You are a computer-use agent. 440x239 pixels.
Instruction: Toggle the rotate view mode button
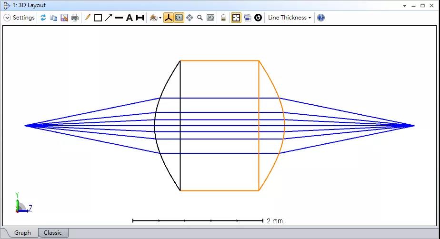pyautogui.click(x=179, y=18)
